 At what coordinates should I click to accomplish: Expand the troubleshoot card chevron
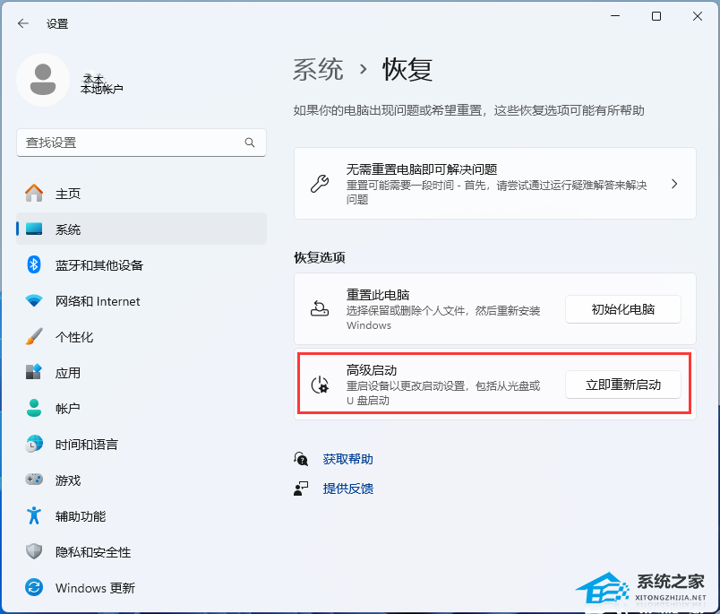[674, 184]
